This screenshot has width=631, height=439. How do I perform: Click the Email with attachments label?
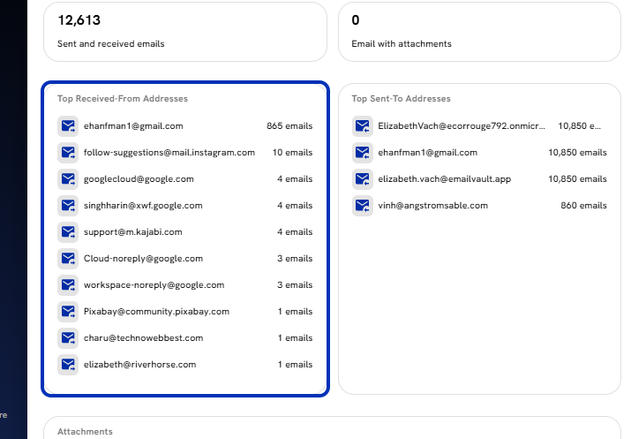tap(402, 44)
